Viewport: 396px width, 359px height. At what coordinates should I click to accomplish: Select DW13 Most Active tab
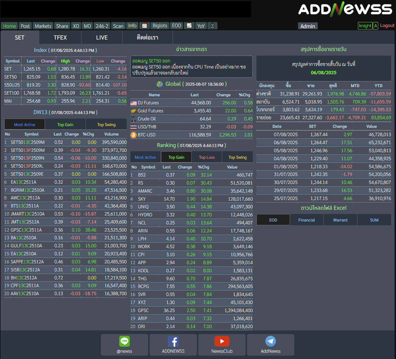(25, 125)
